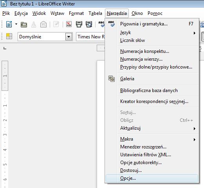The height and width of the screenshot is (188, 204).
Task: Expand the New Document dropdown arrow
Action: tap(16, 24)
